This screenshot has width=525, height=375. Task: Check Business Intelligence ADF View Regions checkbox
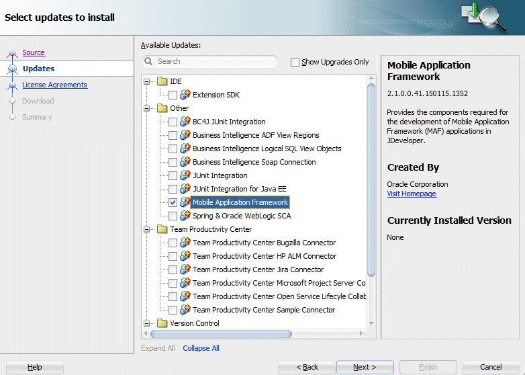click(x=173, y=135)
